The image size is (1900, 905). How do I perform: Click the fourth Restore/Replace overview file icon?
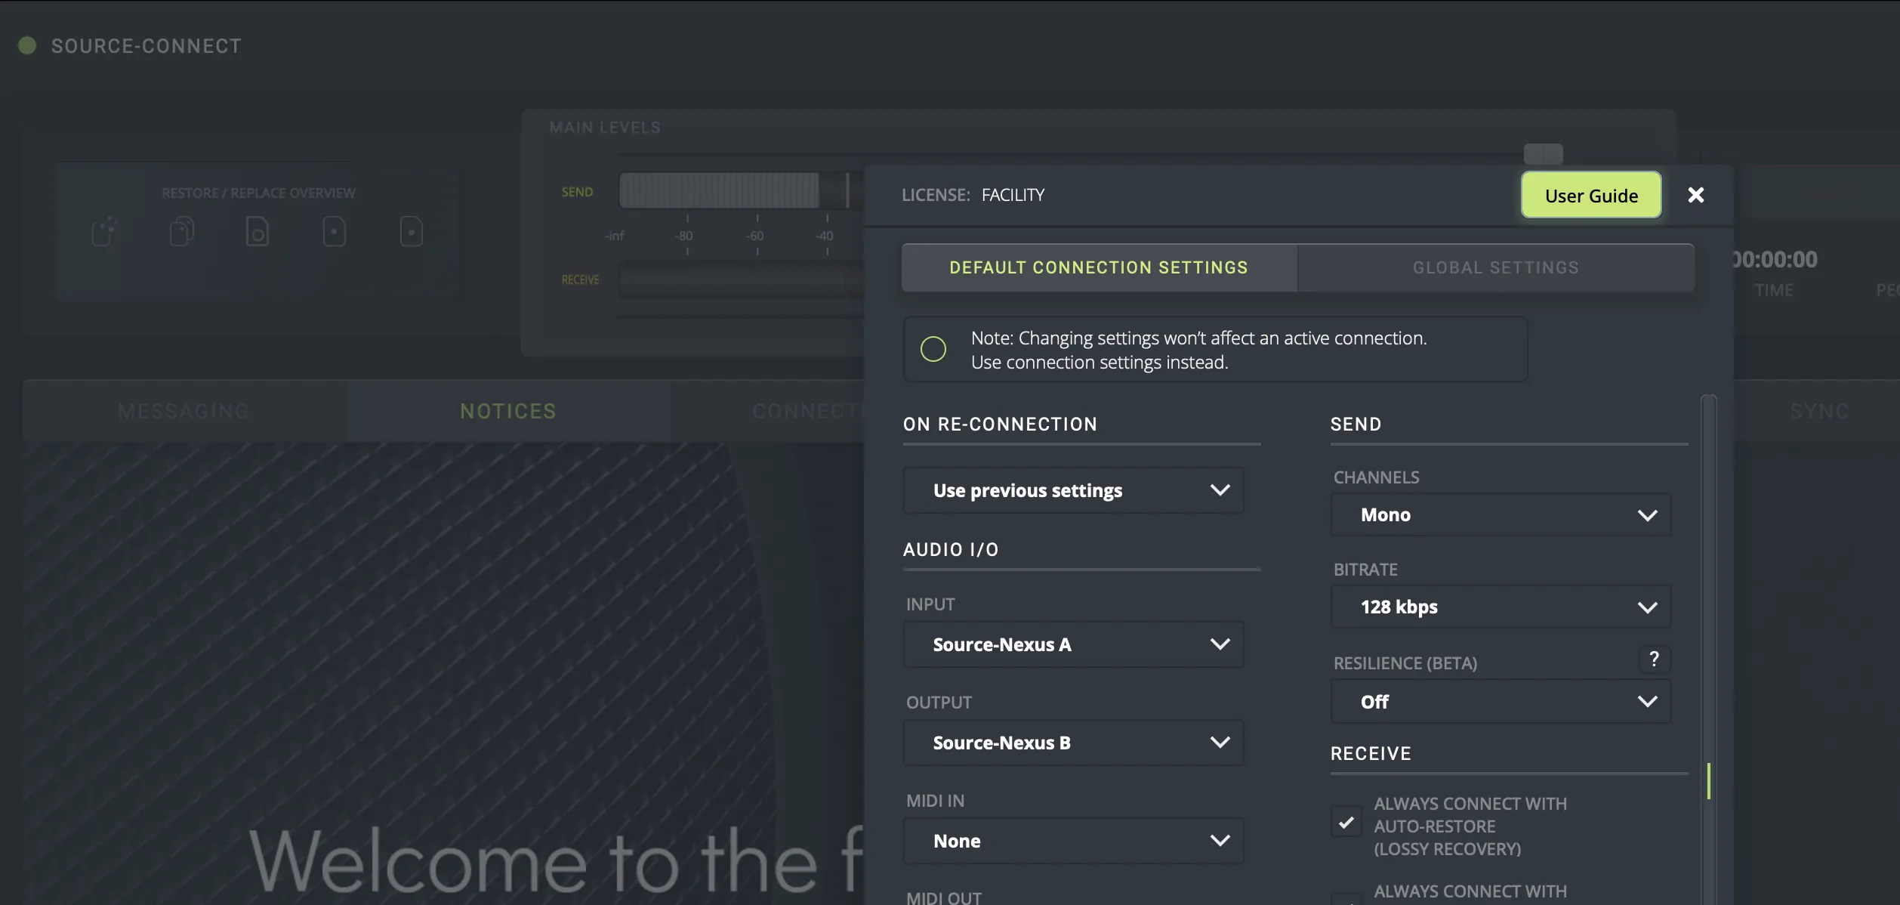(x=334, y=231)
